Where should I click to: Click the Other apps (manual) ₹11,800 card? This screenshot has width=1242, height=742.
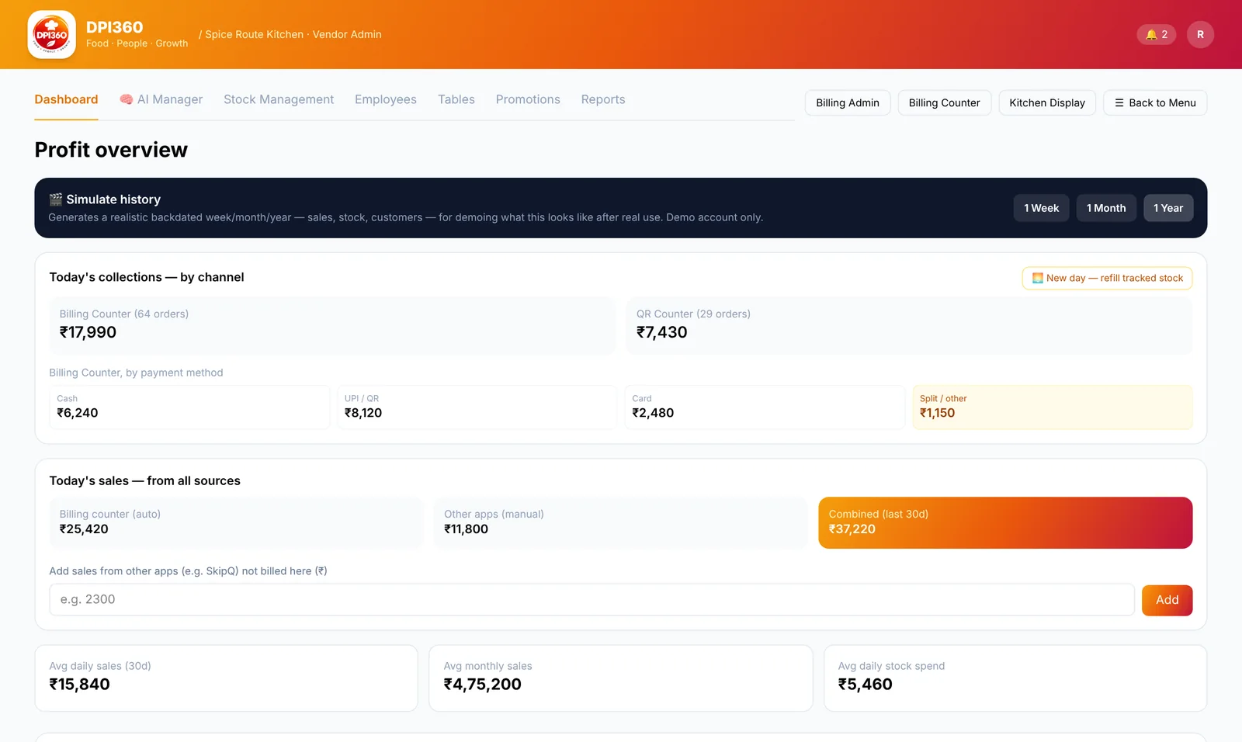(x=621, y=523)
